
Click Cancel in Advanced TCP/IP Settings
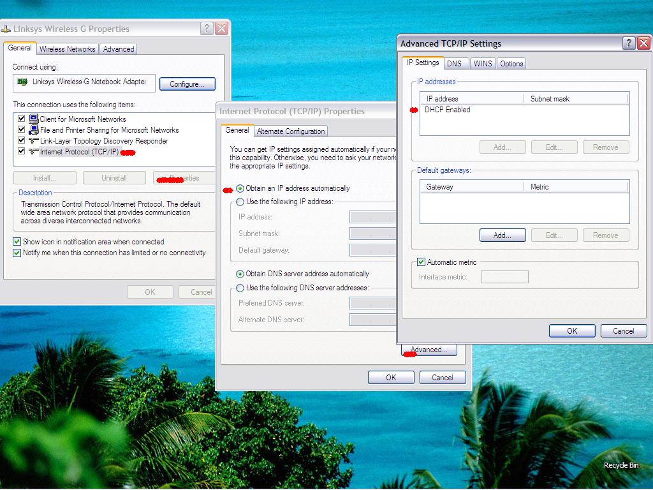pyautogui.click(x=624, y=331)
